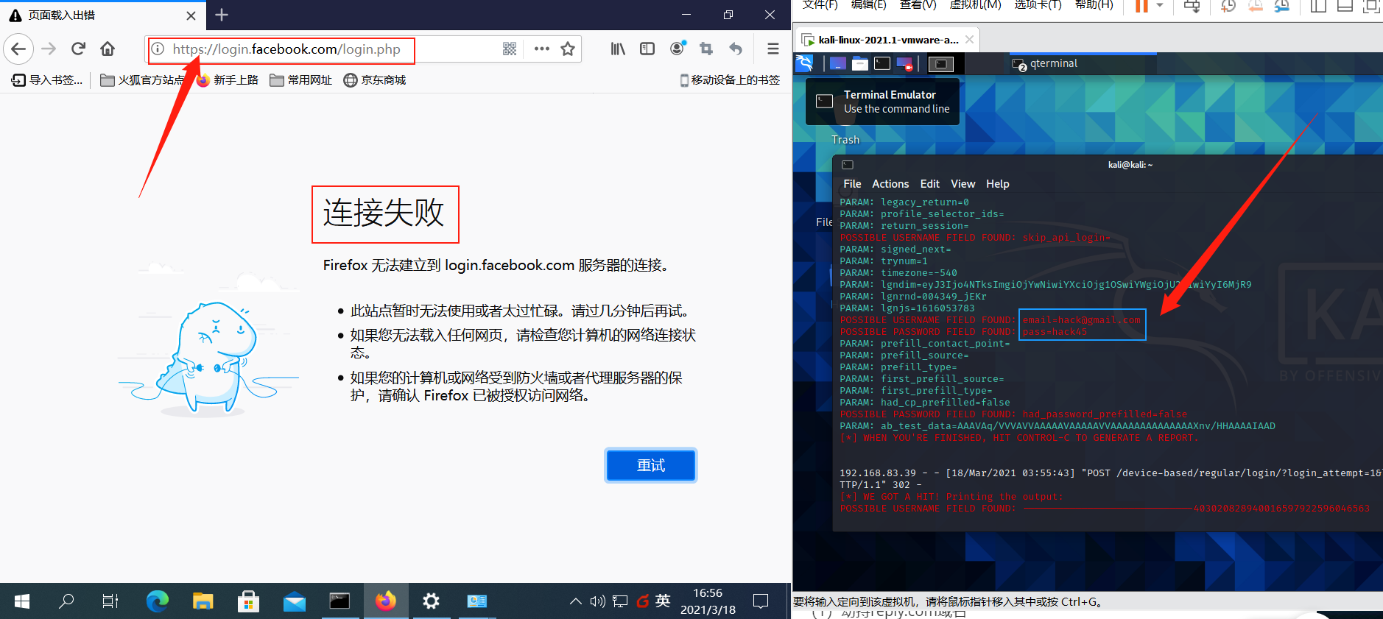Show hidden system tray icons
This screenshot has width=1383, height=619.
click(x=576, y=601)
